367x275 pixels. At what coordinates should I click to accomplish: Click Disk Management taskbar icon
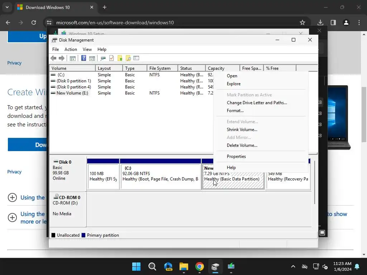click(x=215, y=266)
